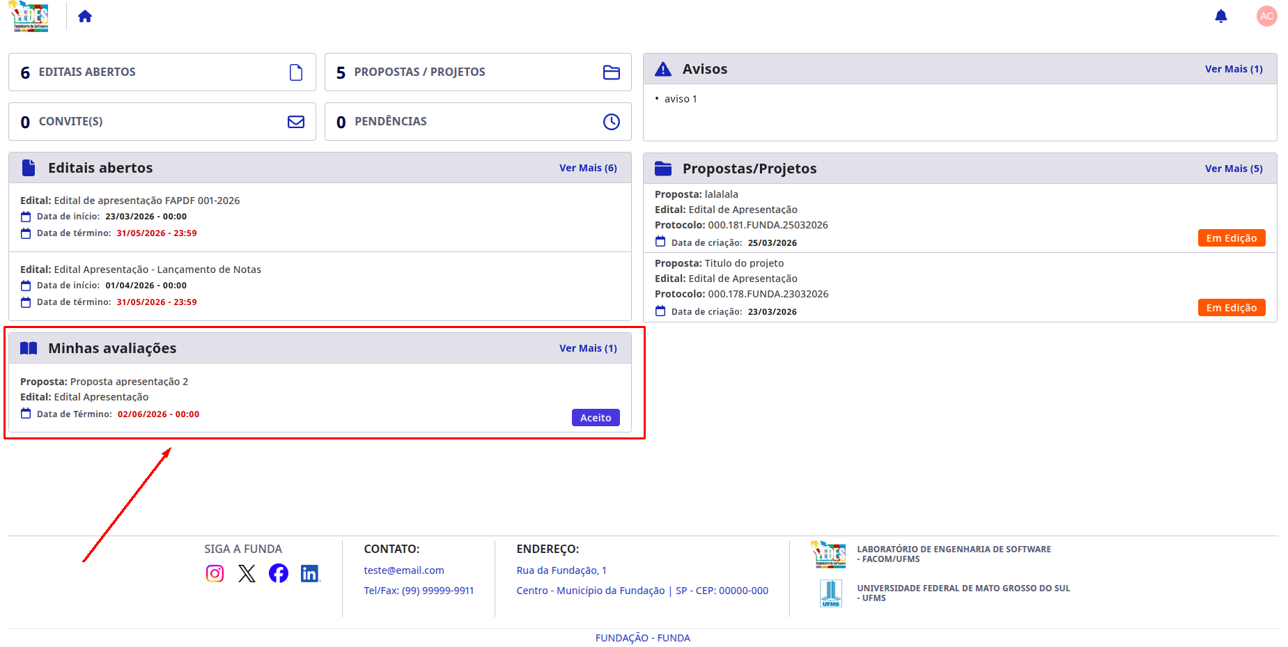Open the notifications bell
Viewport: 1288px width, 647px height.
[1220, 16]
